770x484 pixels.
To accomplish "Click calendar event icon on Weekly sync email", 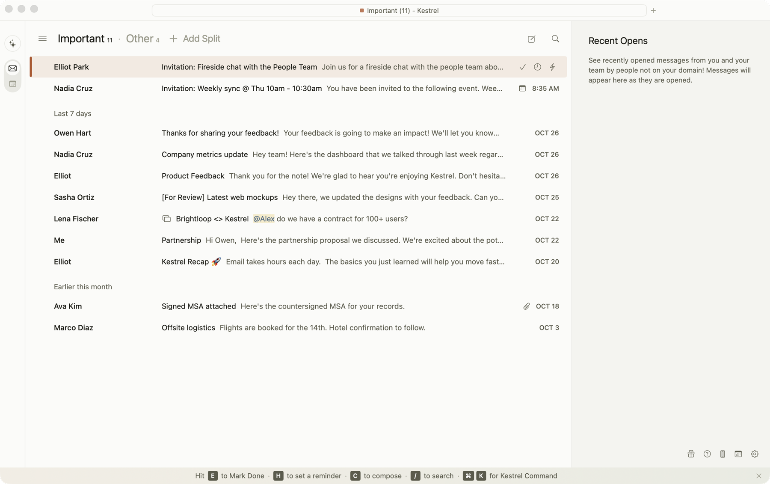I will 522,88.
